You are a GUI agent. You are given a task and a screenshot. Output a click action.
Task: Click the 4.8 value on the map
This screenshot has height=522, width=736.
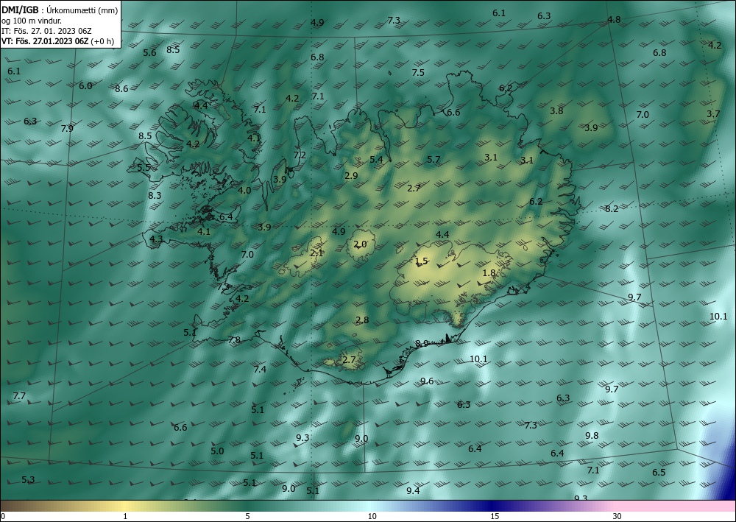[x=614, y=20]
